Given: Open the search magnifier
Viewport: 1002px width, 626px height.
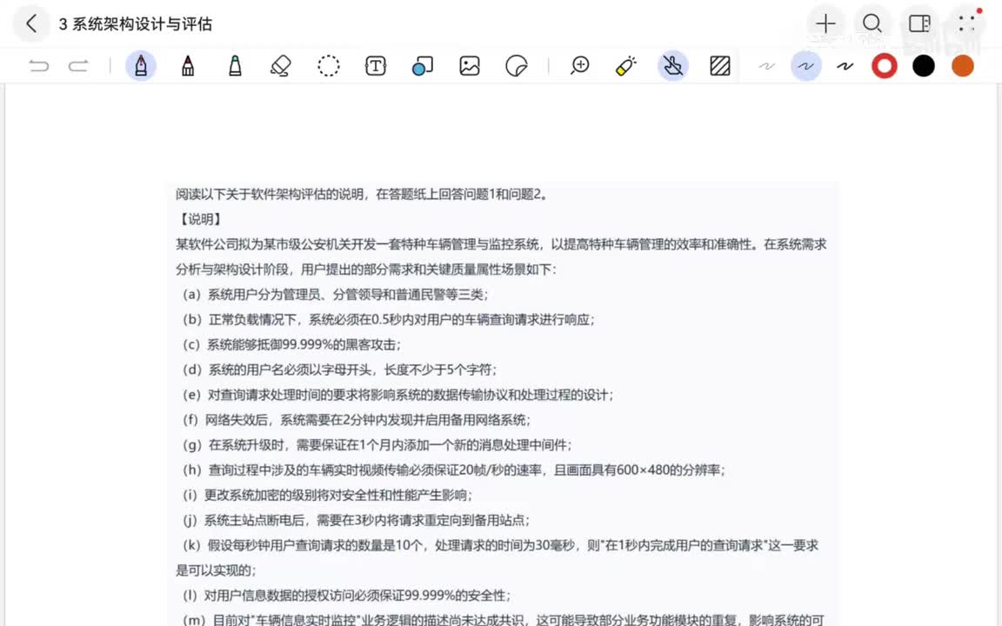Looking at the screenshot, I should click(872, 23).
